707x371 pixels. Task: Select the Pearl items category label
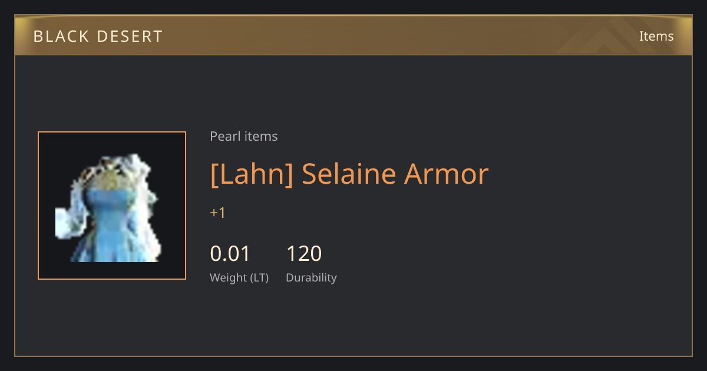point(243,137)
